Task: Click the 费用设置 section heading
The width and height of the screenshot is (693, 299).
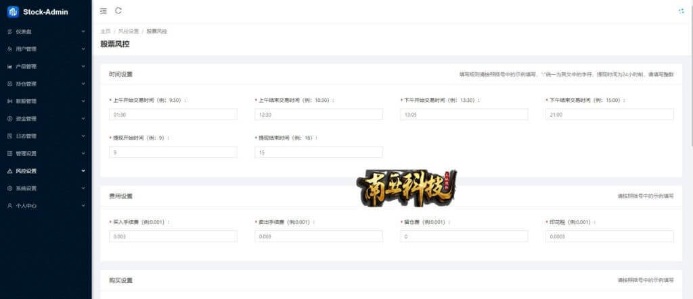Action: click(120, 196)
